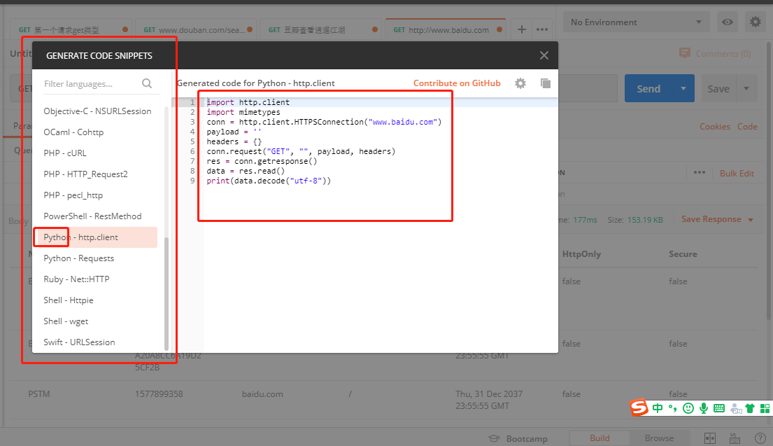Open the Comments (0) link
This screenshot has height=446, width=773.
coord(723,54)
